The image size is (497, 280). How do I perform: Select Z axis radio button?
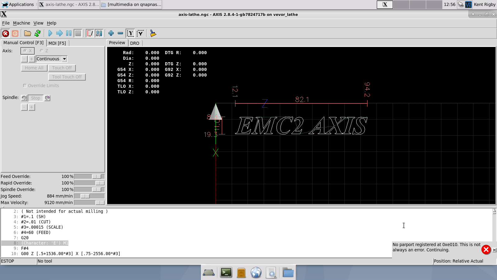coord(44,51)
